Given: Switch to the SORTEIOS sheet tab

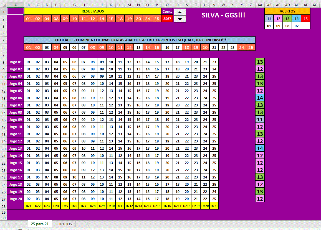Looking at the screenshot, I should 64,224.
